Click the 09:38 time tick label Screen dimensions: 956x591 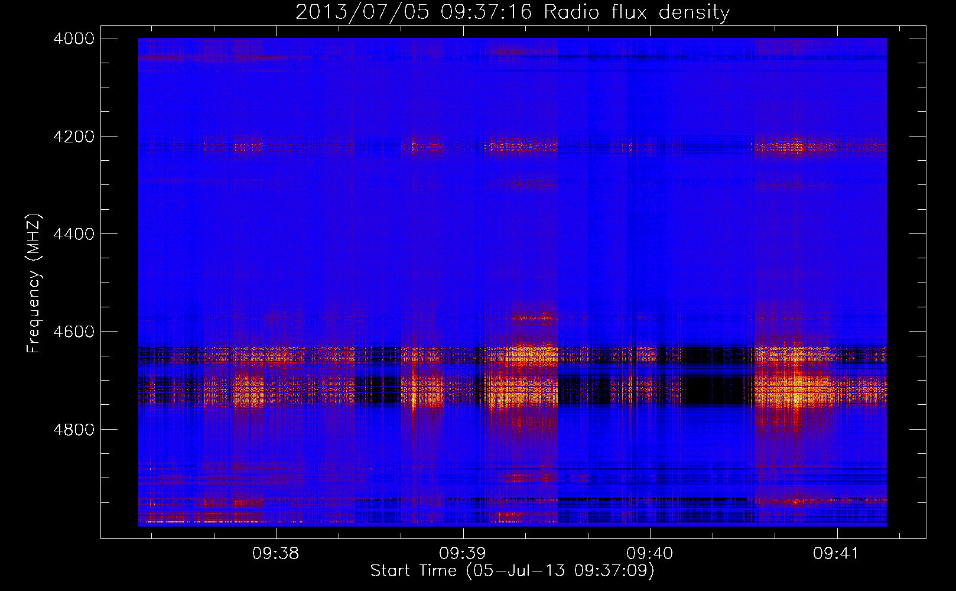(275, 554)
